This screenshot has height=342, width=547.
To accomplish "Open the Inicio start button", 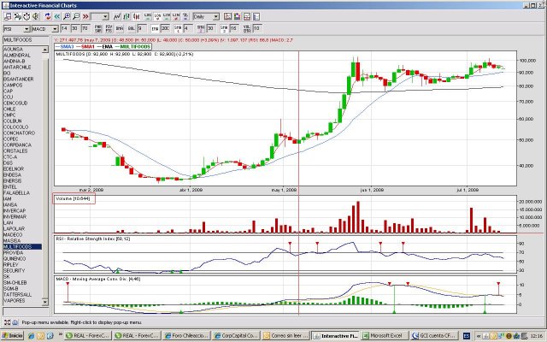I will pos(12,336).
